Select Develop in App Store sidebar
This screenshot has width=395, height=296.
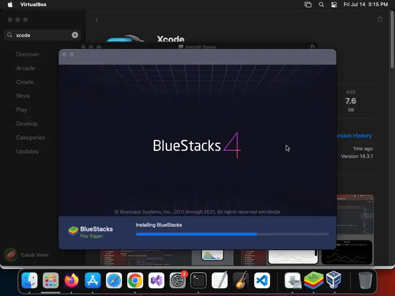point(27,124)
